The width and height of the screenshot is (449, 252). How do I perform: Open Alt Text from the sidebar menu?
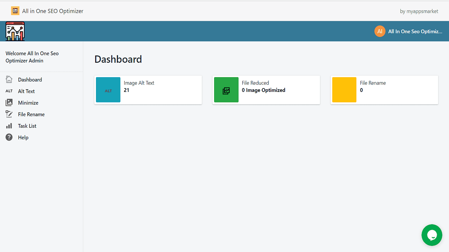pyautogui.click(x=26, y=91)
